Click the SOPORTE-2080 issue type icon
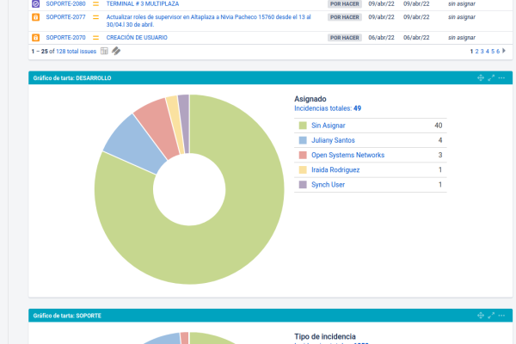The width and height of the screenshot is (516, 344). pyautogui.click(x=35, y=3)
